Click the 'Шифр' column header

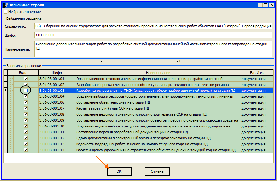tap(57, 73)
